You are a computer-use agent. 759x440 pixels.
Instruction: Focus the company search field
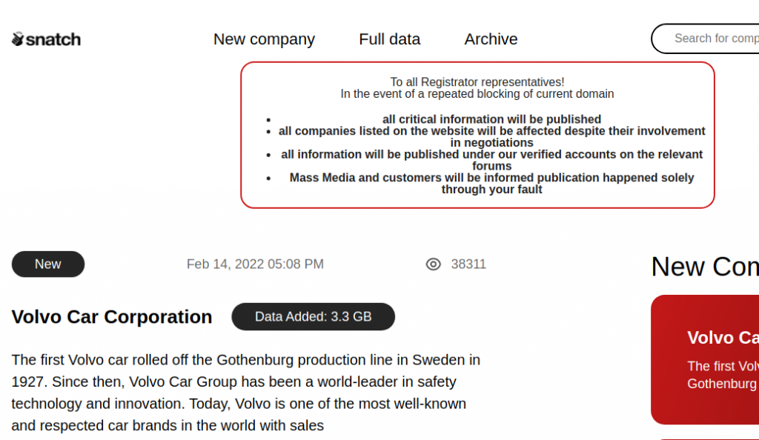click(x=712, y=39)
